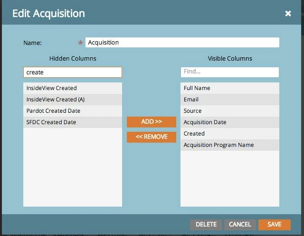Select Email in Visible Columns
Viewport: 304px width, 236px height.
click(x=230, y=100)
